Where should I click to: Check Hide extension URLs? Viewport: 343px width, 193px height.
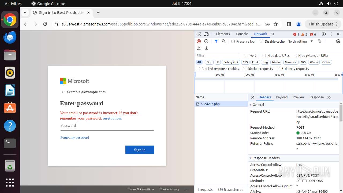coord(295,55)
